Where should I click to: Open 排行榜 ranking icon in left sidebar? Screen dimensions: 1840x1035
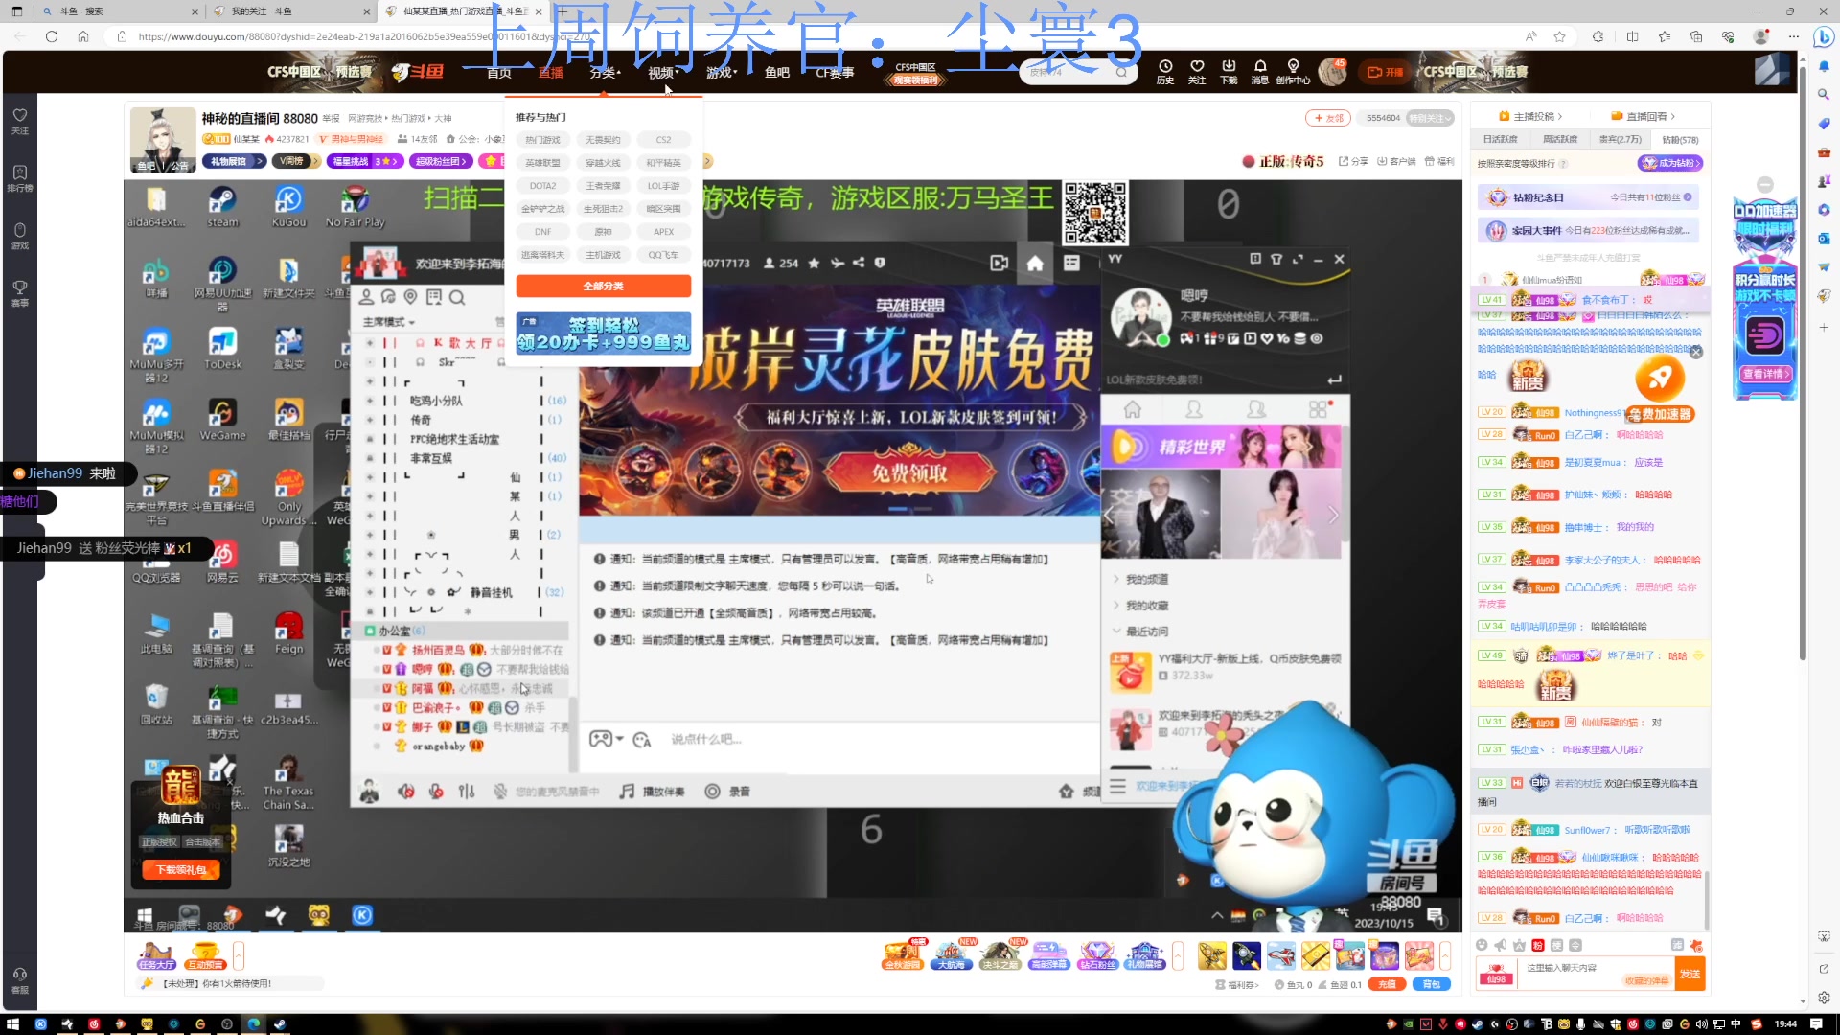(x=19, y=178)
